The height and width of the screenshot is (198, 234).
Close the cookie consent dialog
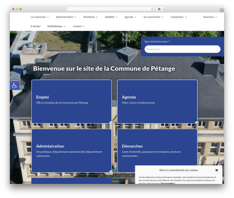(x=217, y=170)
